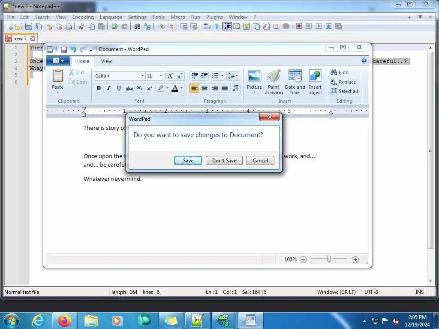
Task: Open WordPad Help icon
Action: (x=364, y=61)
